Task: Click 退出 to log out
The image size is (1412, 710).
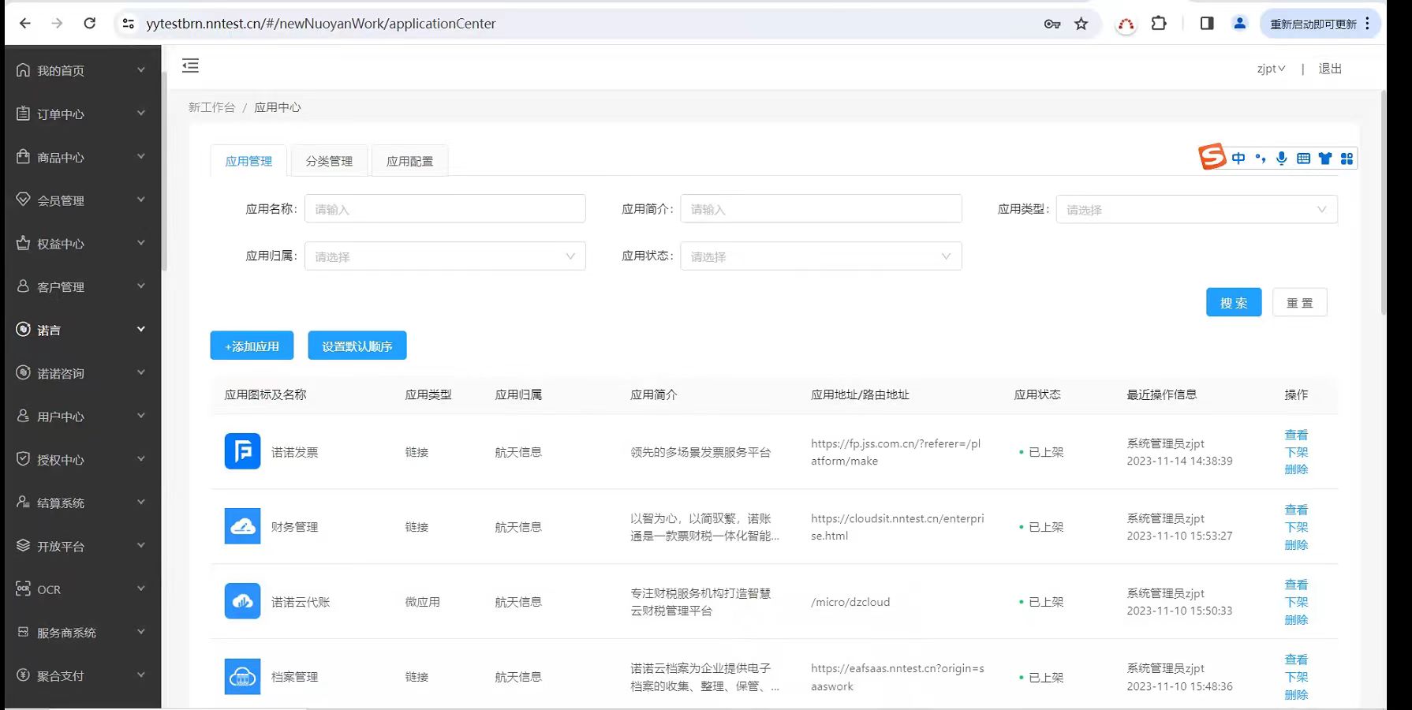Action: pos(1330,69)
